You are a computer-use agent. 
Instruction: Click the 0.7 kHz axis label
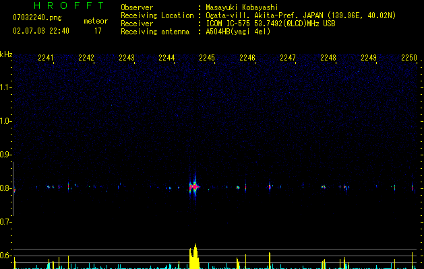coord(5,222)
